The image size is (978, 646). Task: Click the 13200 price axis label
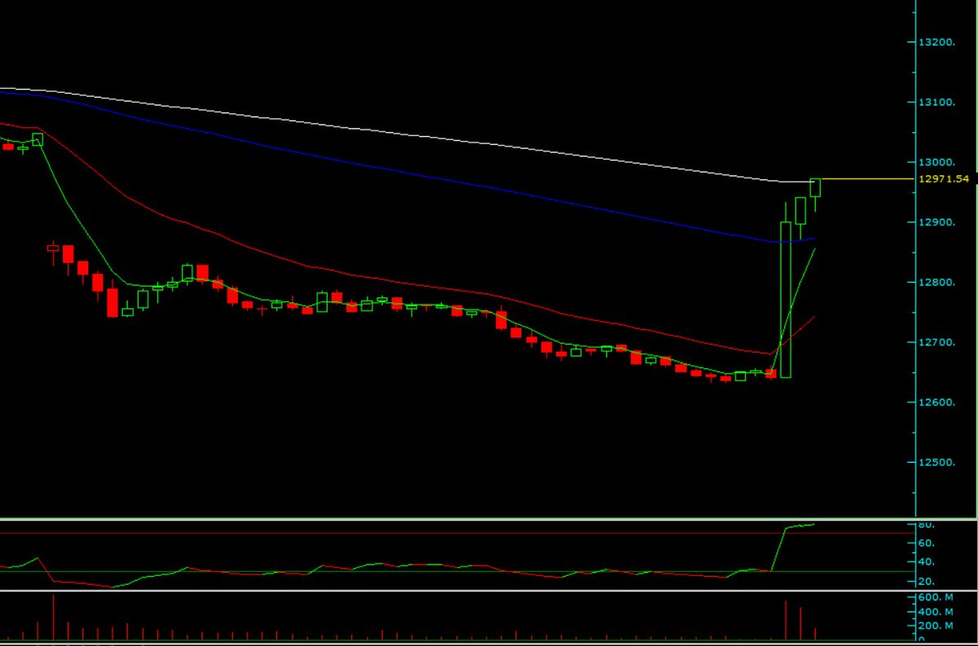pos(939,39)
